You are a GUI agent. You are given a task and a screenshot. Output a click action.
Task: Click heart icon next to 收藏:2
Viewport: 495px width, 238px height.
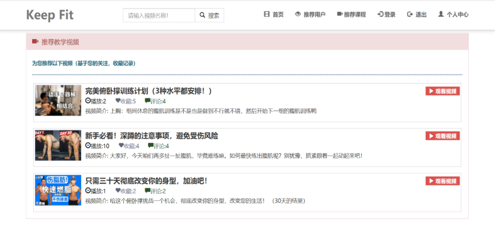[x=117, y=191]
